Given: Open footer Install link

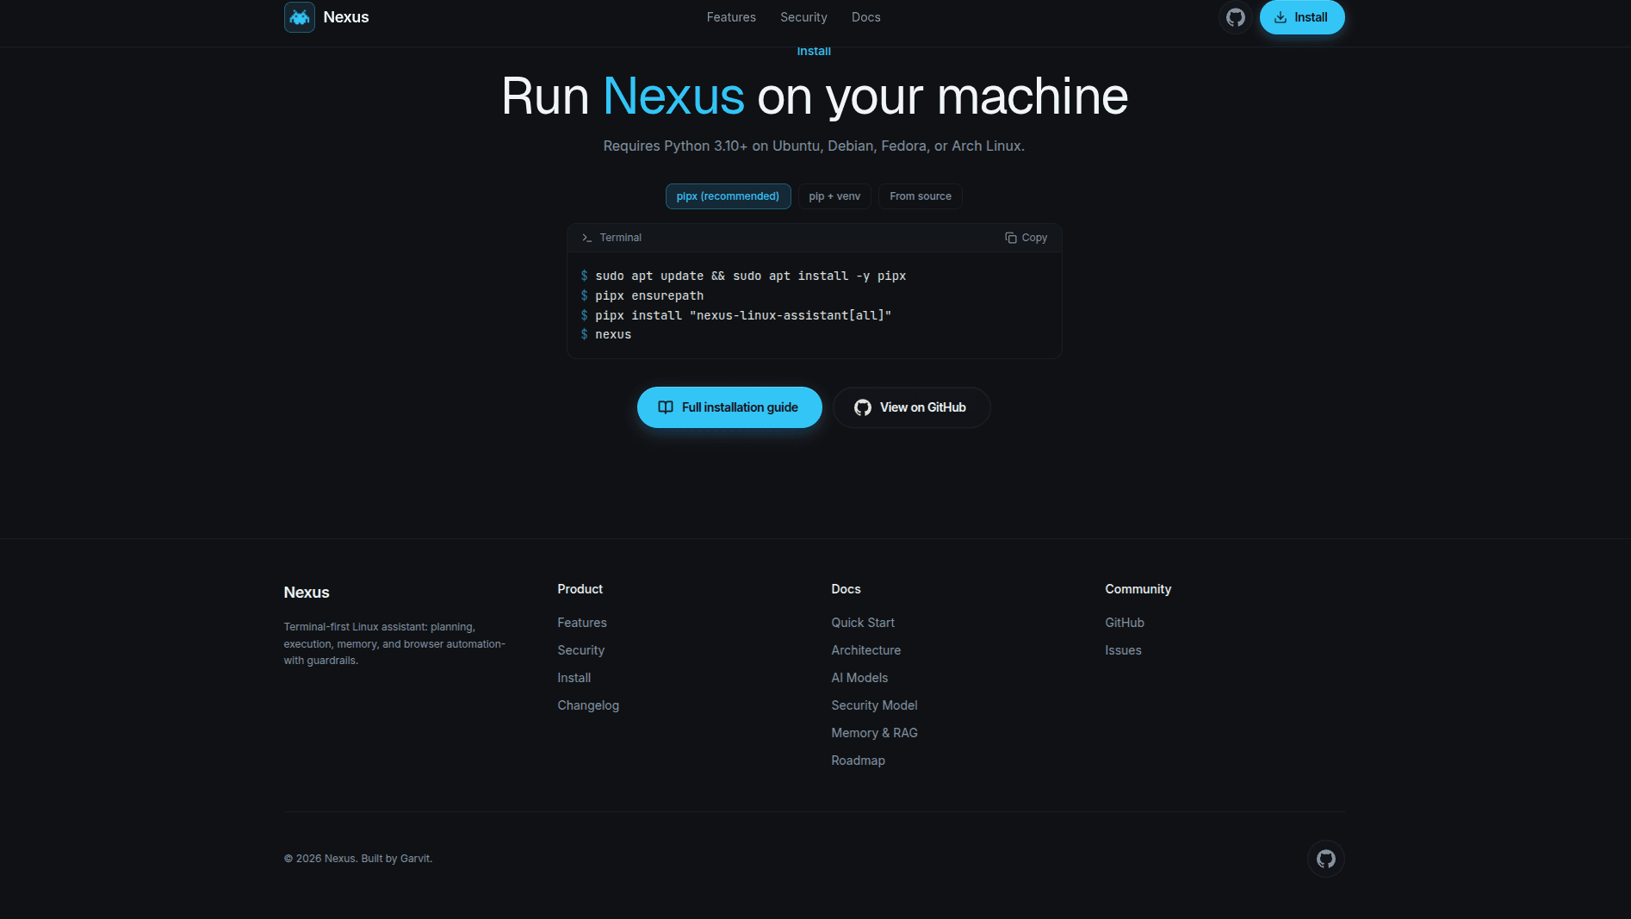Looking at the screenshot, I should pos(574,678).
